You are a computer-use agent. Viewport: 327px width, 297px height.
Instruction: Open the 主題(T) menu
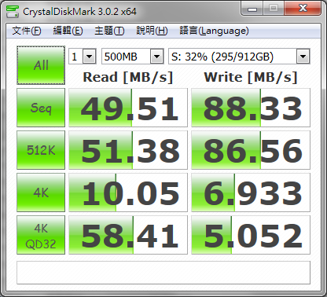[109, 31]
